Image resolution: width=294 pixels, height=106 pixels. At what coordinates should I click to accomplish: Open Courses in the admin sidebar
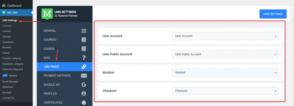tap(7, 26)
